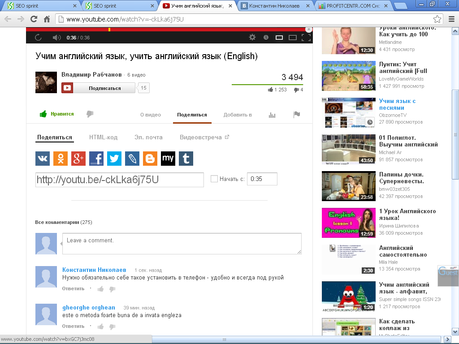This screenshot has height=344, width=459.
Task: Click the short URL youtu.be field
Action: (x=119, y=180)
